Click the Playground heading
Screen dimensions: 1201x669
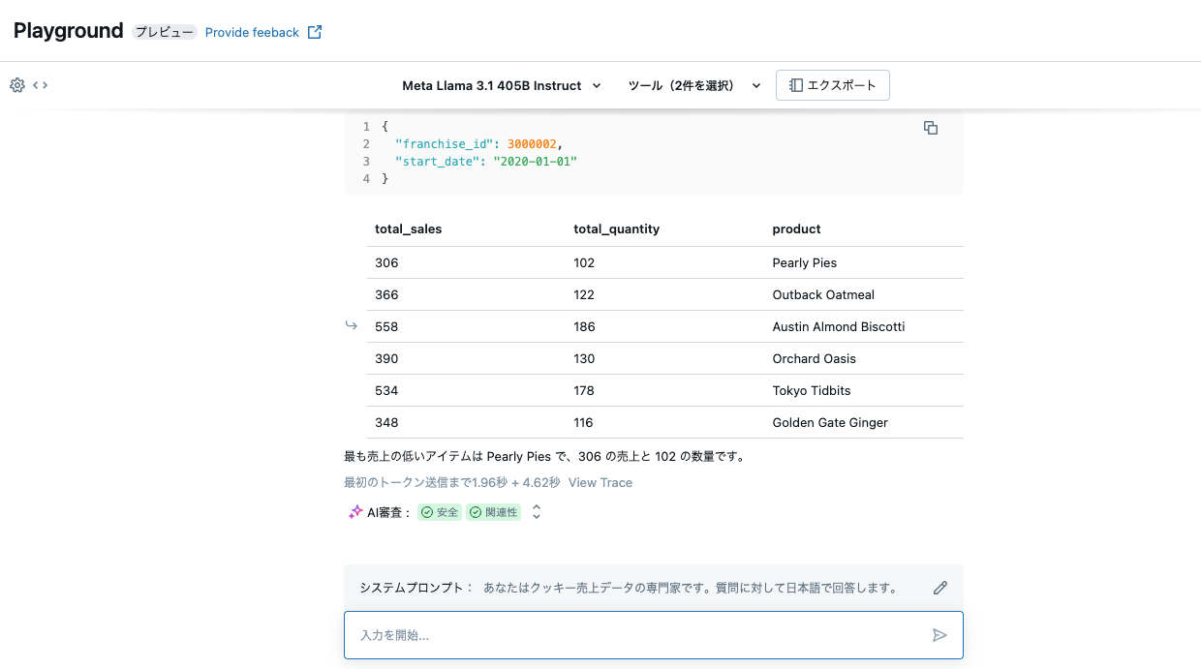tap(68, 30)
